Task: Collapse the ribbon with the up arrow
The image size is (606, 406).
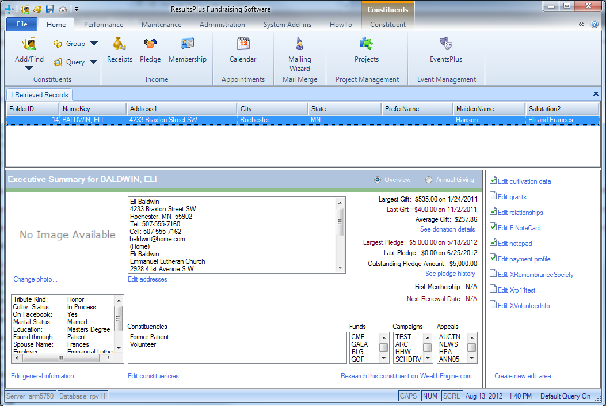Action: [x=582, y=24]
